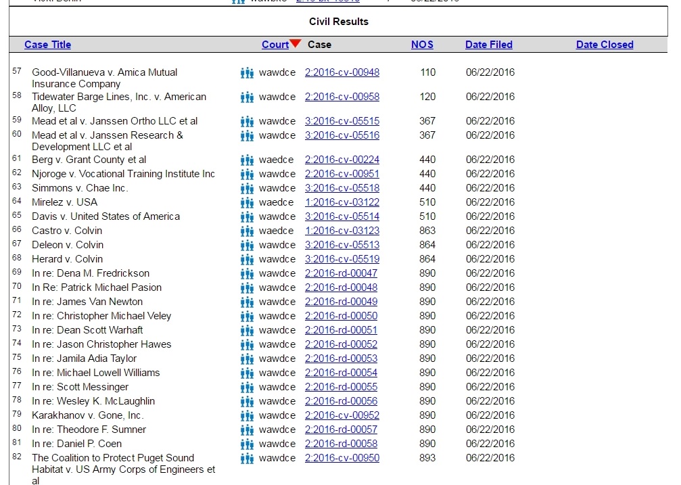Open case 2:2016-cv-00952 link
The height and width of the screenshot is (485, 681).
342,415
